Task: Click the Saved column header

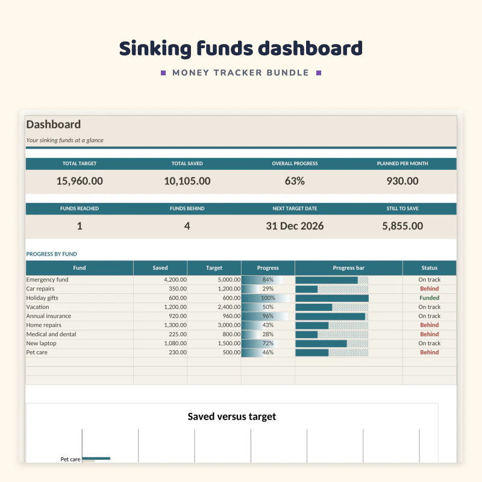Action: pos(160,268)
